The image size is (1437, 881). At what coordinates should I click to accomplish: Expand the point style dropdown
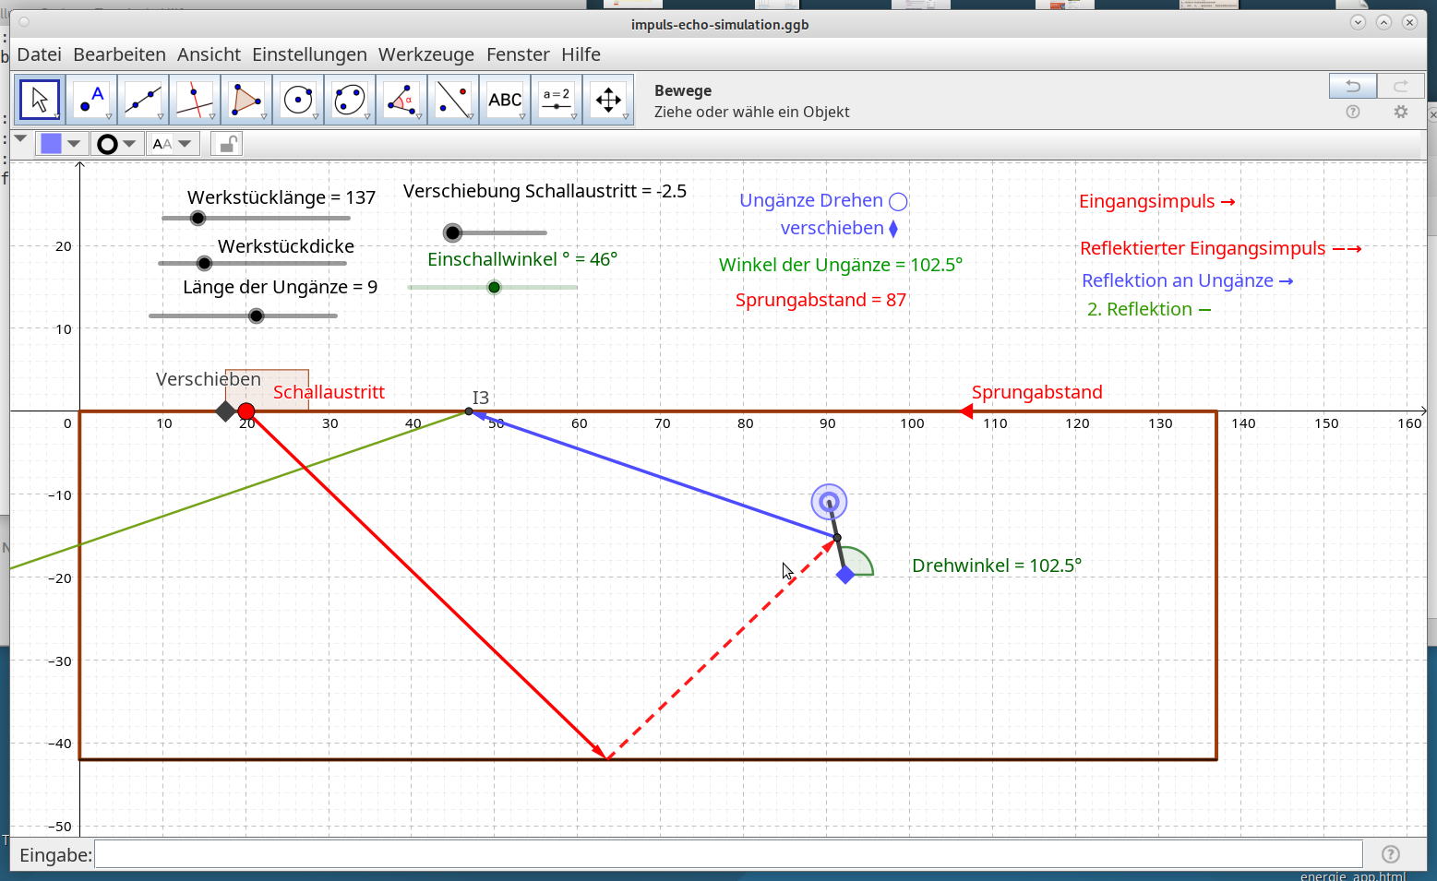[116, 144]
